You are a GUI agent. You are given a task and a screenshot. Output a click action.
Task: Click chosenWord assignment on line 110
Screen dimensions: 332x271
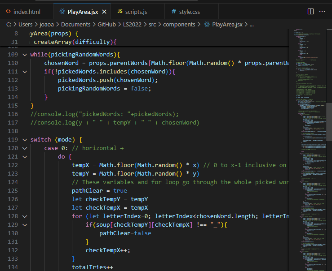(166, 63)
